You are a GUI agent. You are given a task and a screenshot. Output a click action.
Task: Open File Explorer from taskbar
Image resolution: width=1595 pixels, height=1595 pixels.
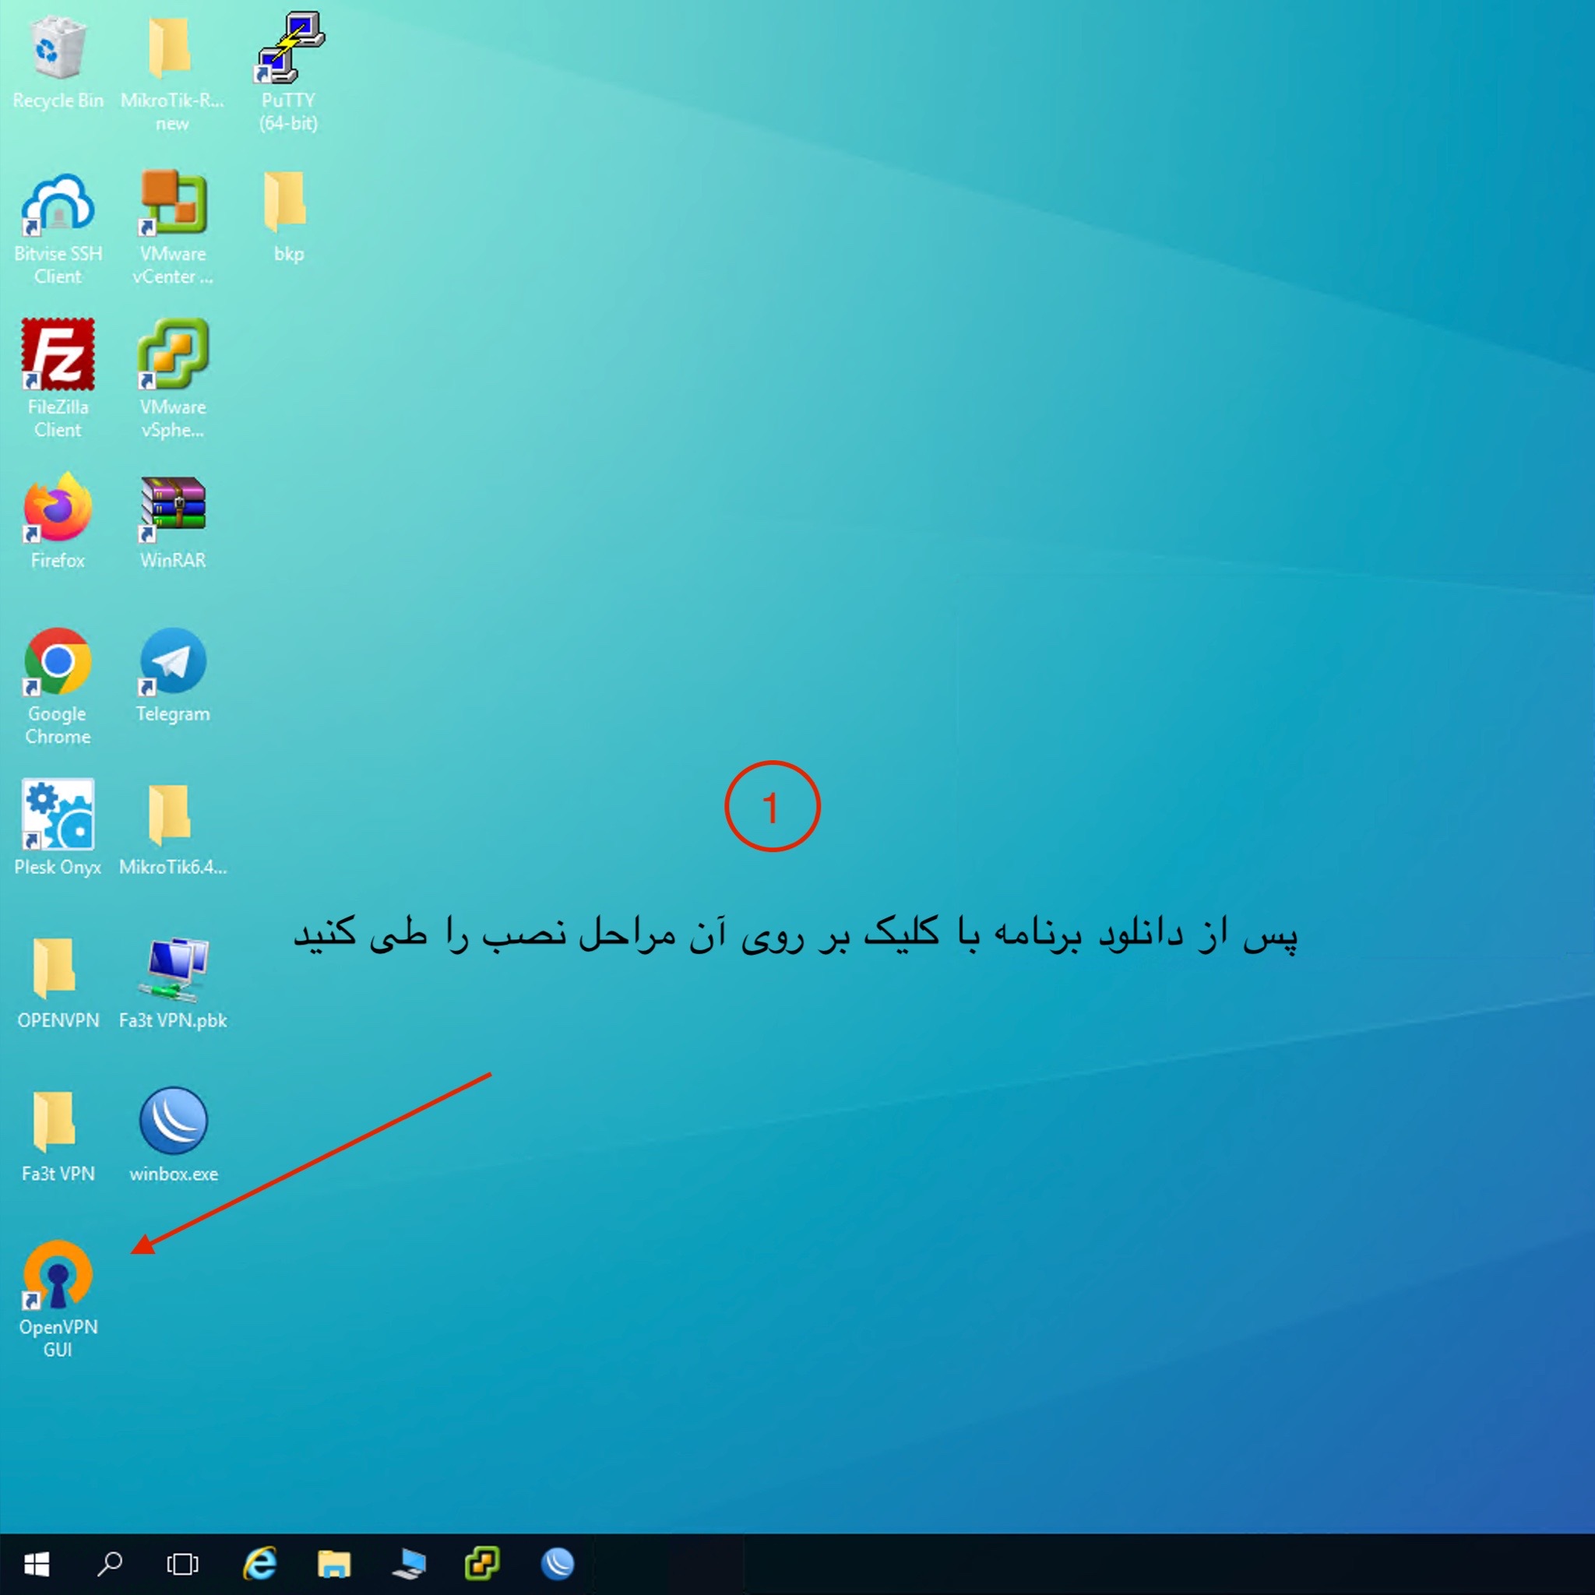(333, 1564)
